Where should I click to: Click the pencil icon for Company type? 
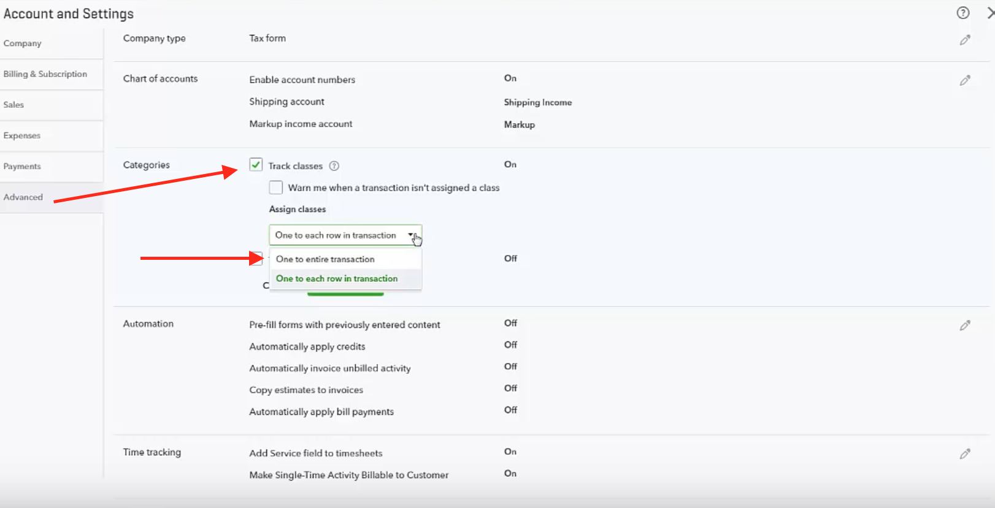965,40
